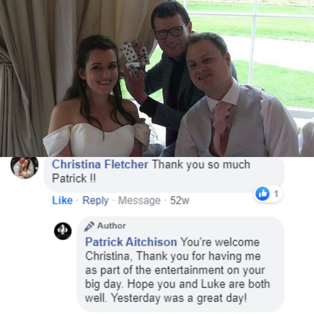The image size is (314, 314).
Task: Open Patrick Aitchison's black profile avatar
Action: coord(63,231)
